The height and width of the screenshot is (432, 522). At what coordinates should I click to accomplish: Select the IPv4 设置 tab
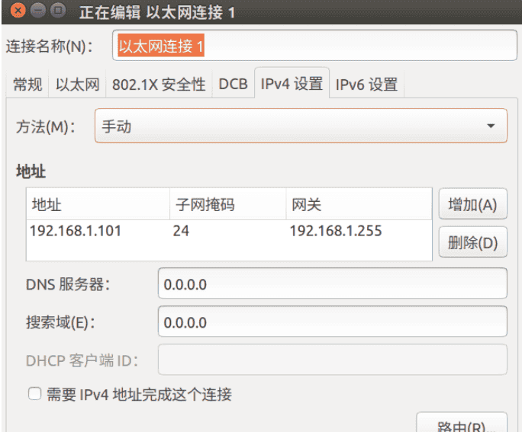coord(292,83)
